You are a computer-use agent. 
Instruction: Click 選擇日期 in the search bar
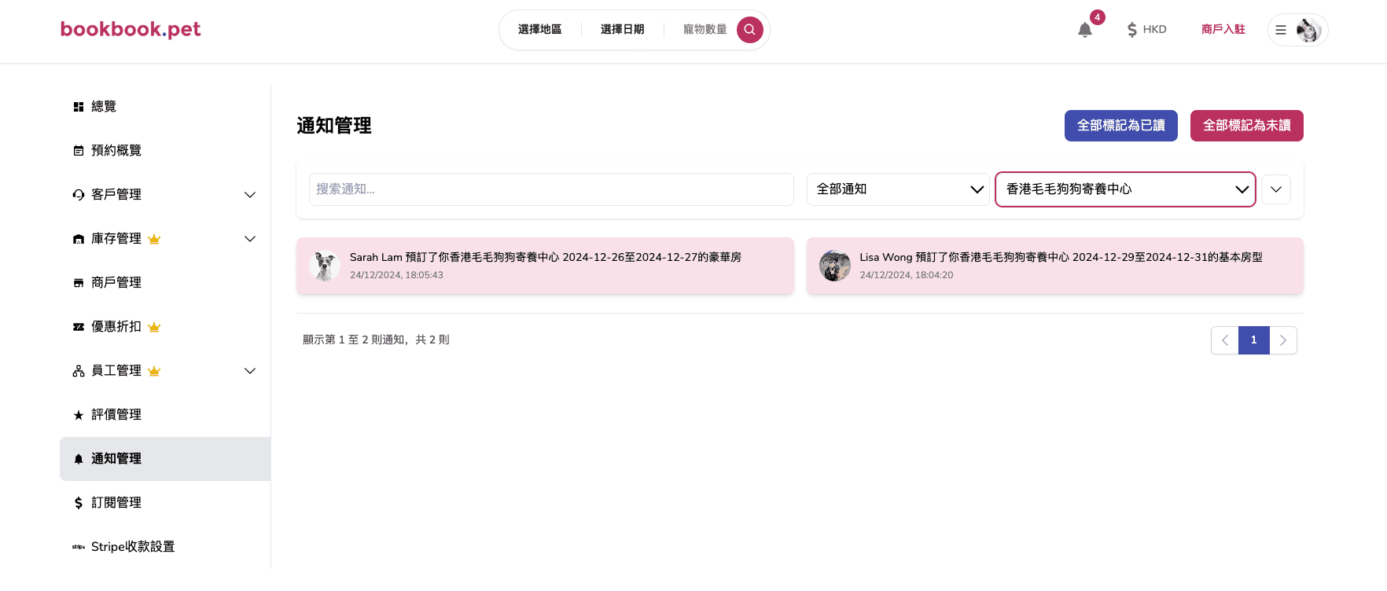623,30
